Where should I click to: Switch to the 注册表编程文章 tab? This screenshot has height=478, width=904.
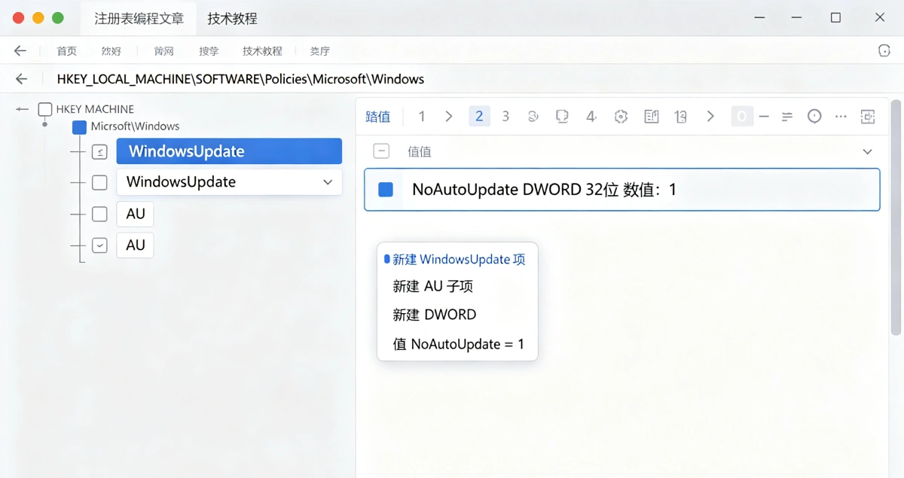[x=139, y=19]
